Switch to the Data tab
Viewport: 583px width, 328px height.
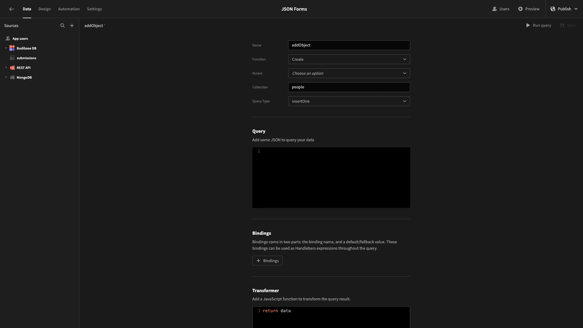click(27, 9)
